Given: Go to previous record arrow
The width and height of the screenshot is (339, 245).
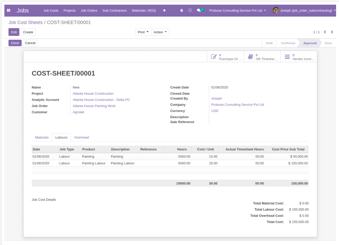Looking at the screenshot, I should 325,32.
